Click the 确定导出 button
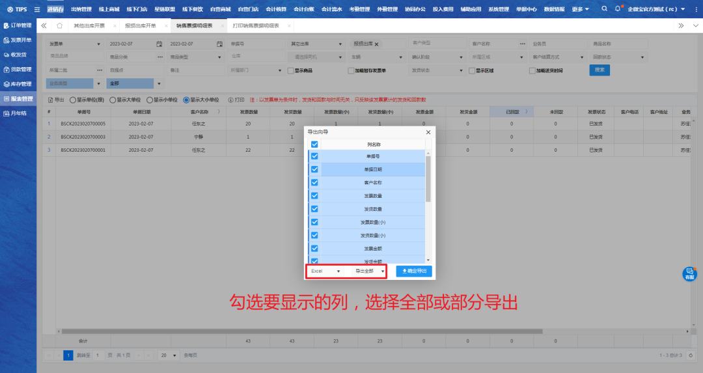The image size is (703, 373). pos(414,271)
